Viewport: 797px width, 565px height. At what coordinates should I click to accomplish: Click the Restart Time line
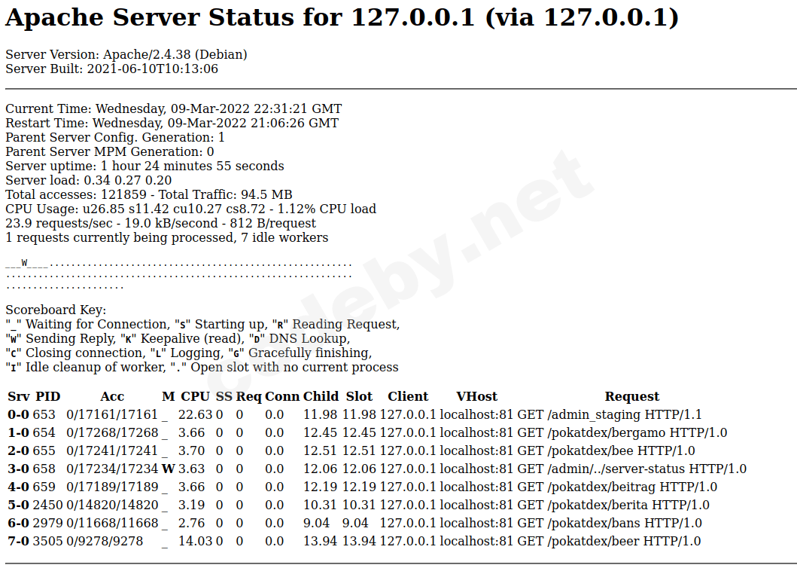172,124
